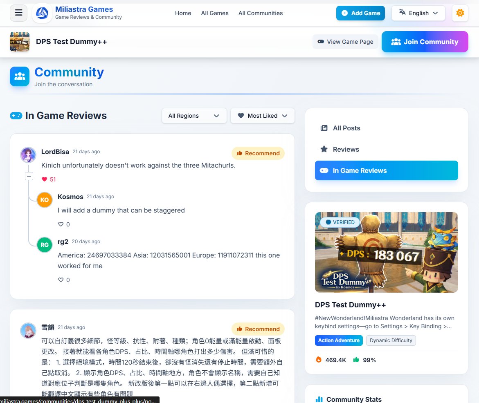Click the gamepad icon beside In Game Reviews heading
479x403 pixels.
point(16,116)
